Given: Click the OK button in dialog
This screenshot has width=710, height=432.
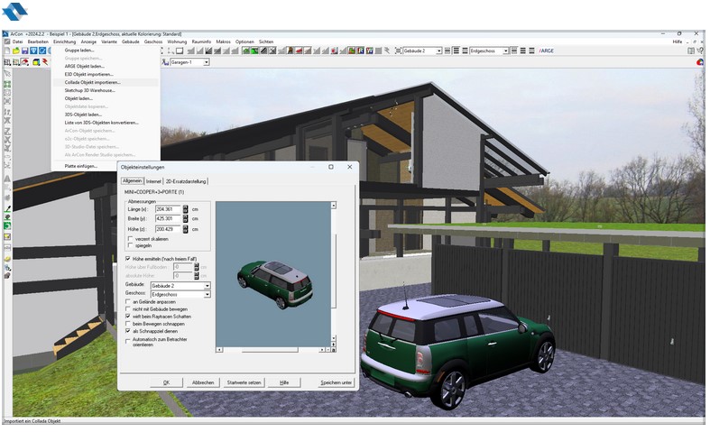Looking at the screenshot, I should [x=166, y=382].
